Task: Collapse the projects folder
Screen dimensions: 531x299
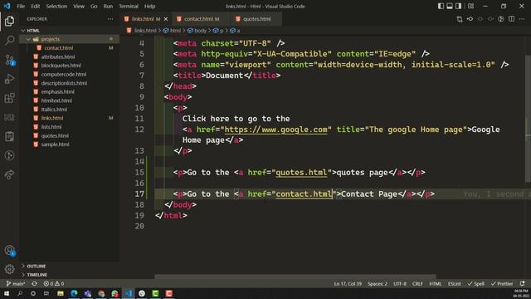Action: 70,39
